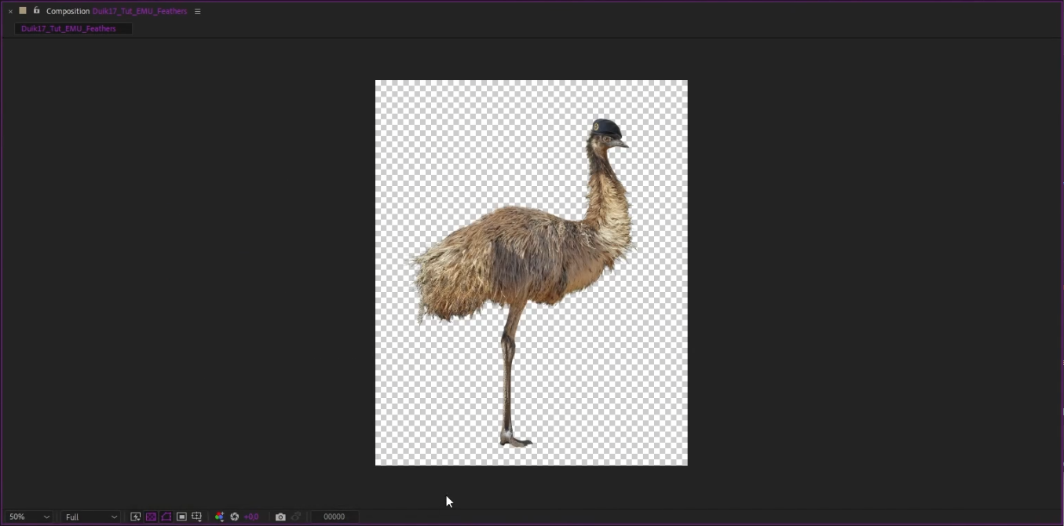This screenshot has height=526, width=1064.
Task: Toggle the transparency grid button
Action: [151, 517]
